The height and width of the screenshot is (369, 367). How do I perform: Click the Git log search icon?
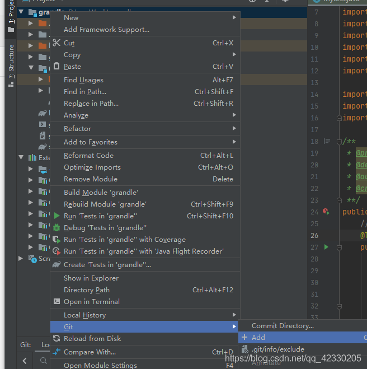coord(43,361)
